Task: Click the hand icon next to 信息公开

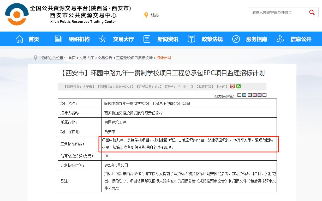Action: coord(280,39)
